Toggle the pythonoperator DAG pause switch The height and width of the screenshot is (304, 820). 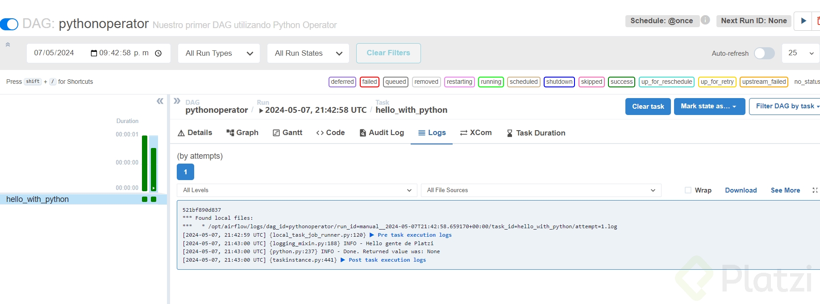pos(9,24)
